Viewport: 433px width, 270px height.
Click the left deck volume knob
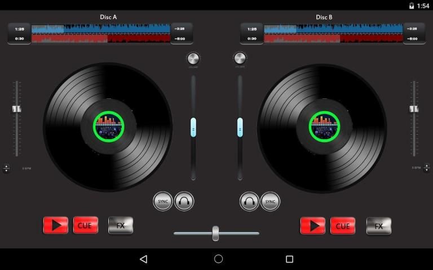(193, 58)
